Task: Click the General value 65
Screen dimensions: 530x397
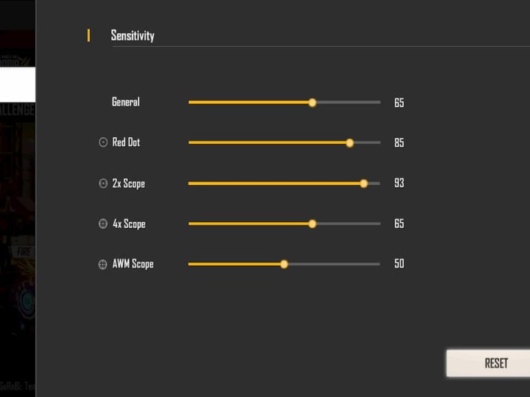Action: coord(399,103)
